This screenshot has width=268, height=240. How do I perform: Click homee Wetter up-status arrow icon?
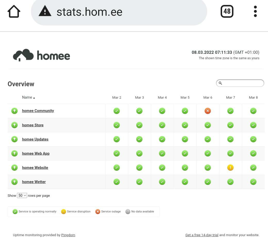pos(14,182)
